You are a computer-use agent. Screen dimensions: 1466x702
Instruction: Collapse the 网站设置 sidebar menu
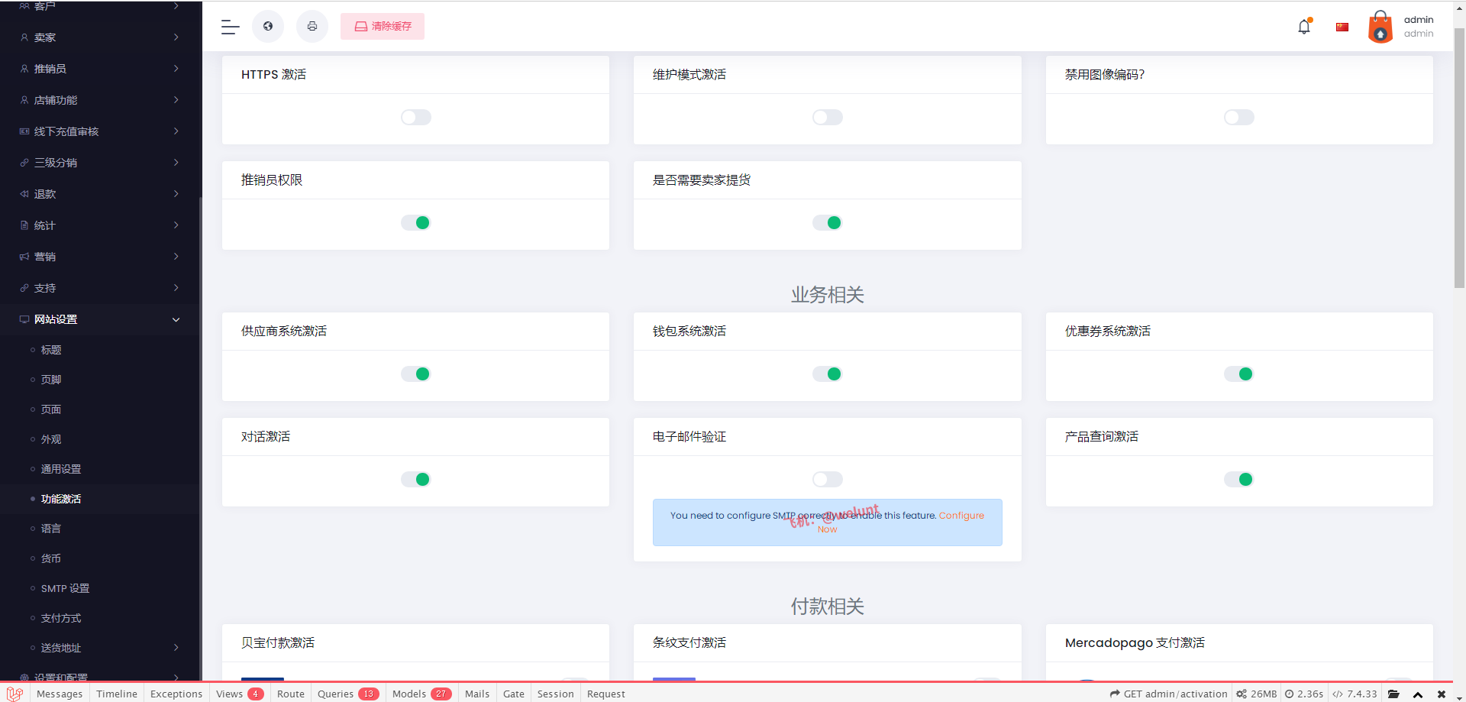coord(100,319)
